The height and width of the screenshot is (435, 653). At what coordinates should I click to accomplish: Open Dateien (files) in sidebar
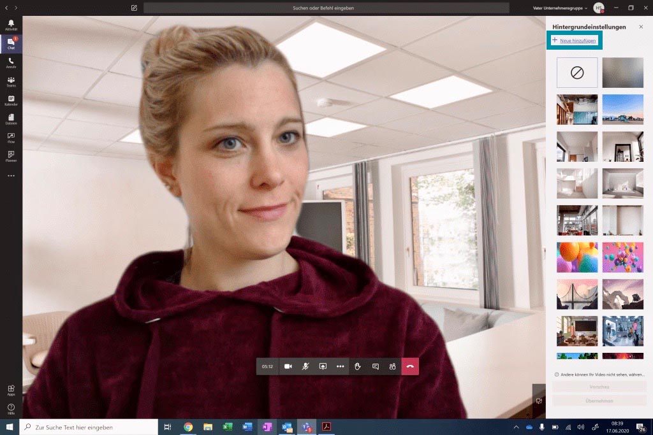11,119
